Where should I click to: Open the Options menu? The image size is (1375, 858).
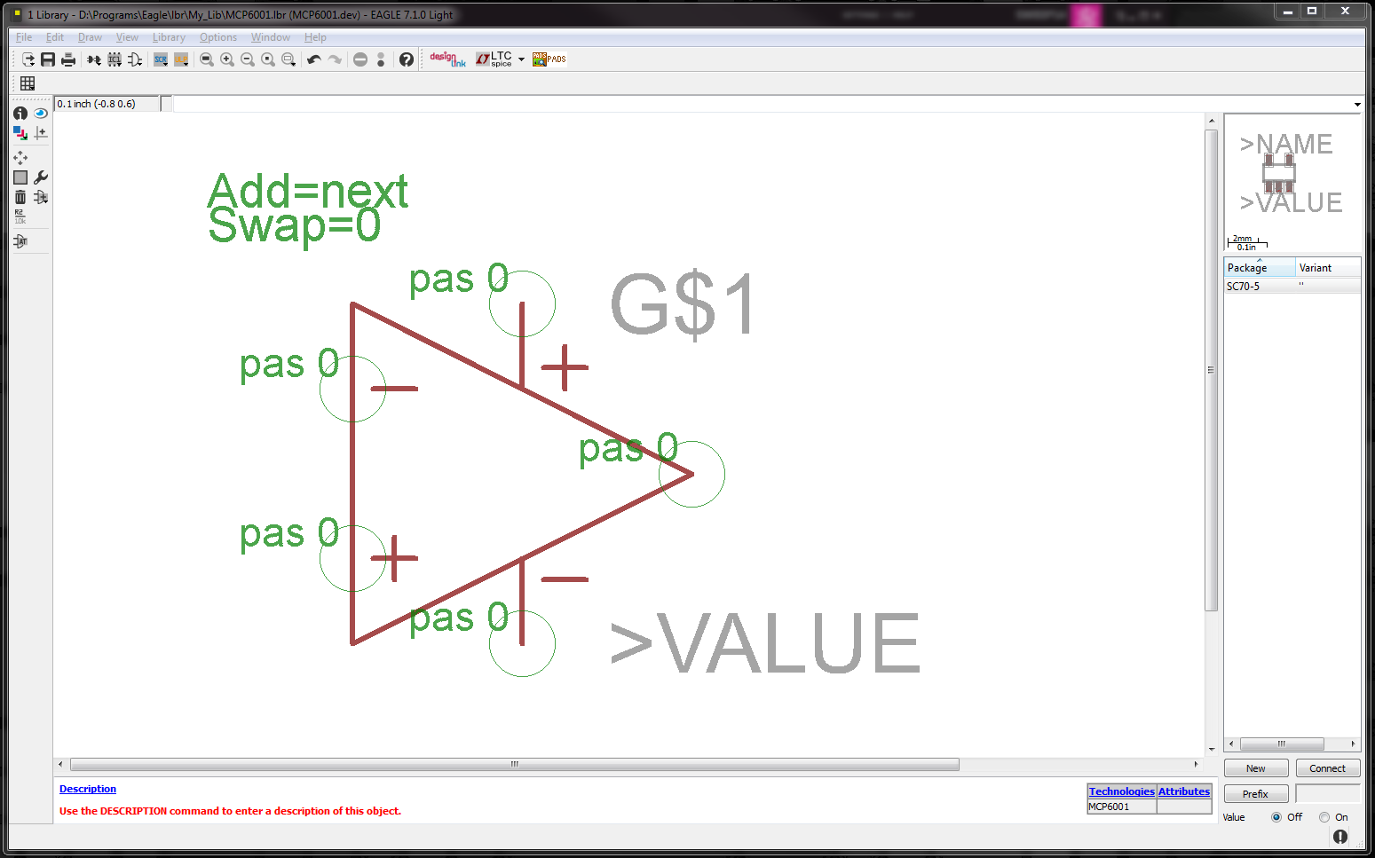218,36
